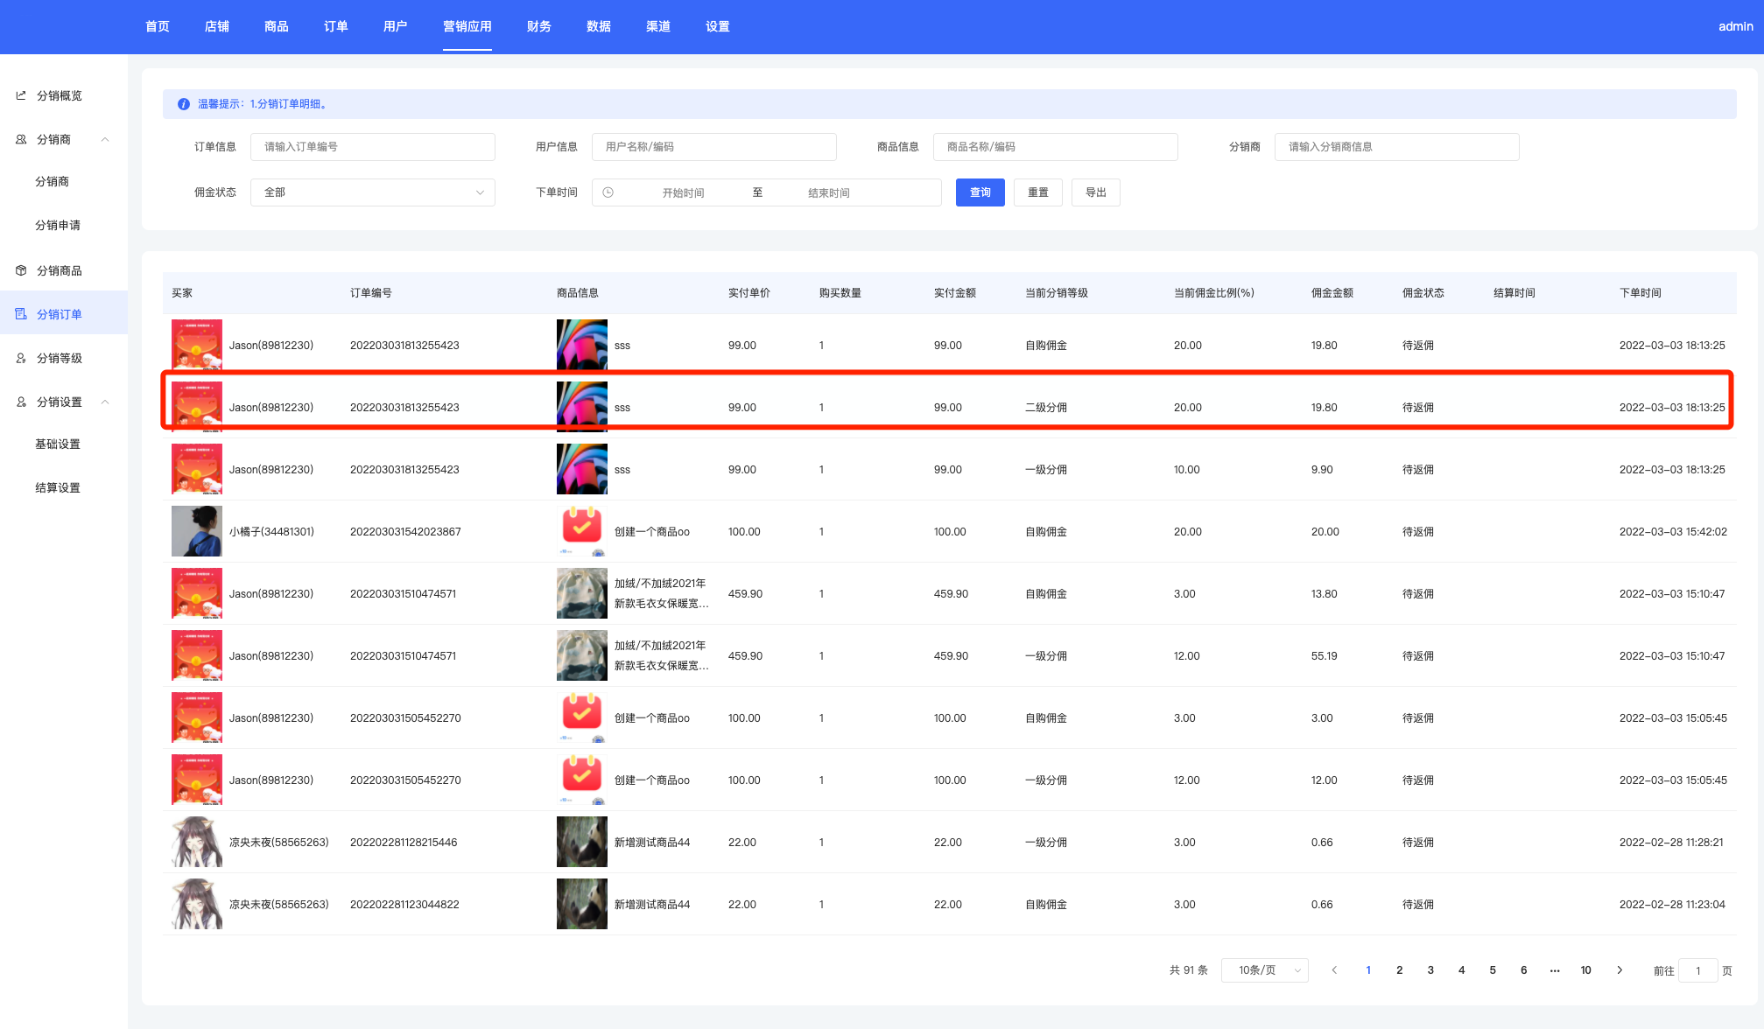Click the 分销订单 icon in sidebar

pos(21,314)
